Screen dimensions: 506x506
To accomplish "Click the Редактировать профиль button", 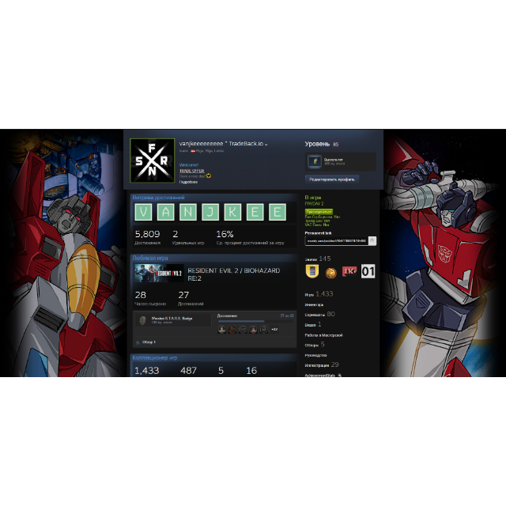I will coord(332,179).
